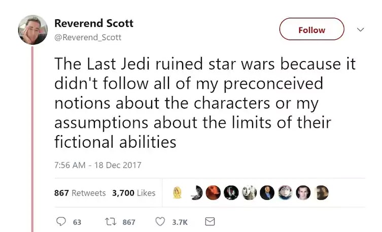Click the dark liker avatar third from the yellow egg
Viewport: 382px width, 232px height.
pos(231,193)
